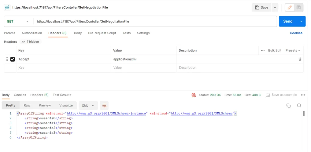
Task: Open the Tests tab
Action: (127, 33)
